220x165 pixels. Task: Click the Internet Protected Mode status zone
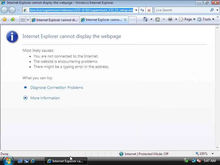coord(144,154)
